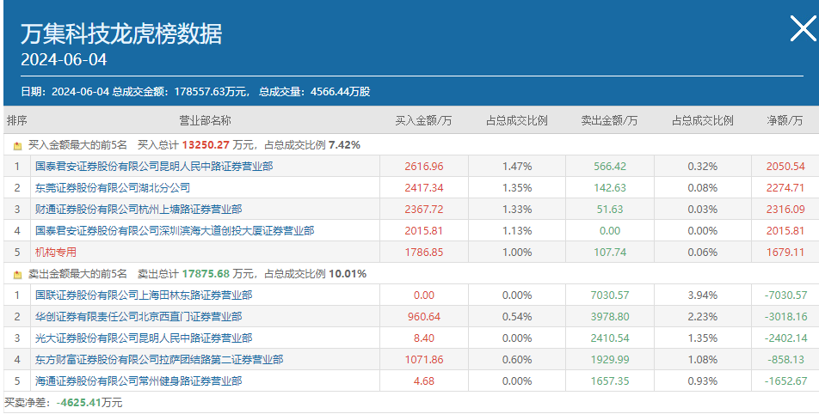Select sell amount 1657.35
This screenshot has height=414, width=819.
click(610, 381)
